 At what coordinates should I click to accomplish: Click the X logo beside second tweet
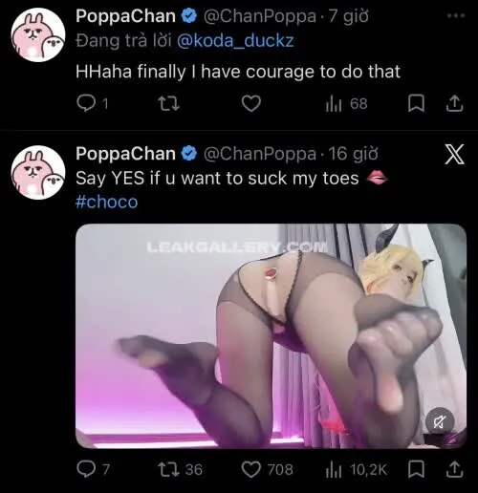click(x=454, y=154)
